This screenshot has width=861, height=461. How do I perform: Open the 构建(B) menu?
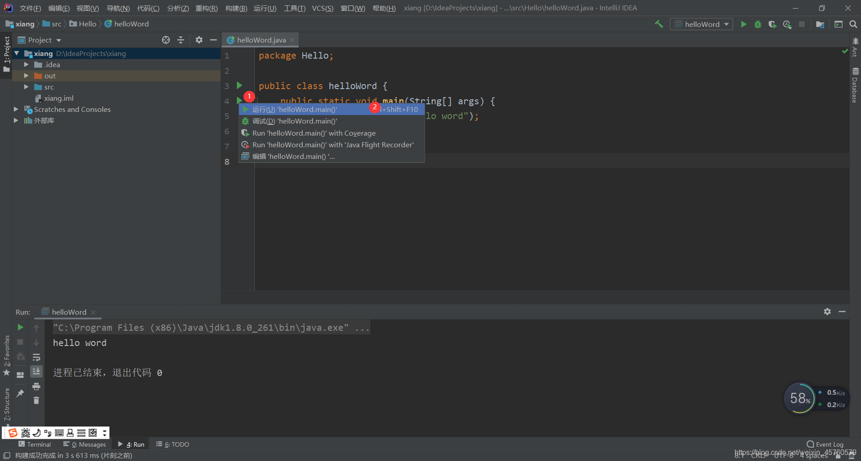236,8
